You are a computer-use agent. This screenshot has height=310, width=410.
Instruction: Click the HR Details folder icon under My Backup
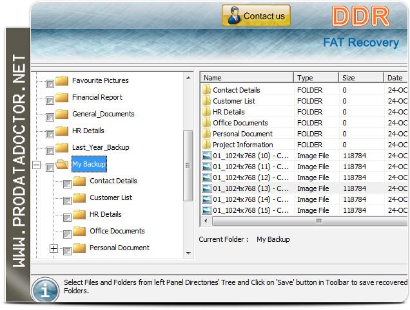click(x=79, y=215)
